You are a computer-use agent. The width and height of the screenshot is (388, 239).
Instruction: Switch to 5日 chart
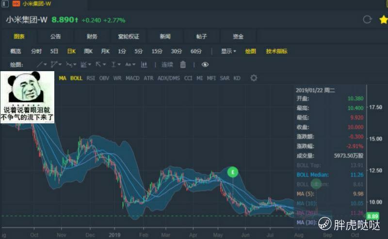click(x=54, y=51)
